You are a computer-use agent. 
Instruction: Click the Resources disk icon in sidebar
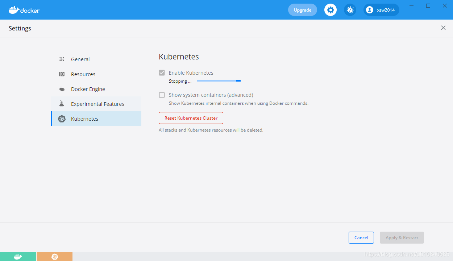coord(62,74)
